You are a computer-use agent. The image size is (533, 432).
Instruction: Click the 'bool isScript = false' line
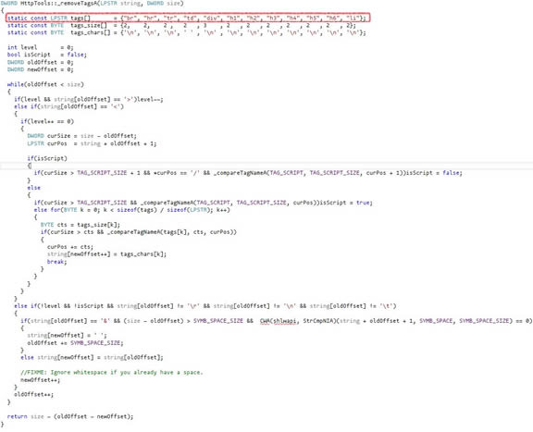[47, 55]
